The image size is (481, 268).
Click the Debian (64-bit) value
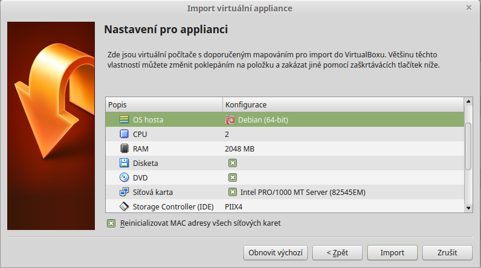point(263,120)
